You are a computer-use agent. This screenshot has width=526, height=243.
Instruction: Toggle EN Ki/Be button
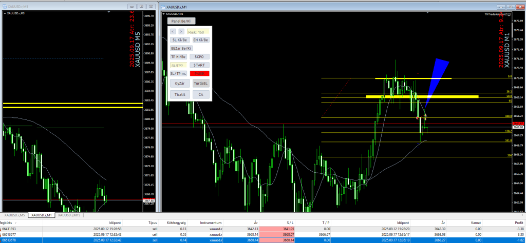200,39
